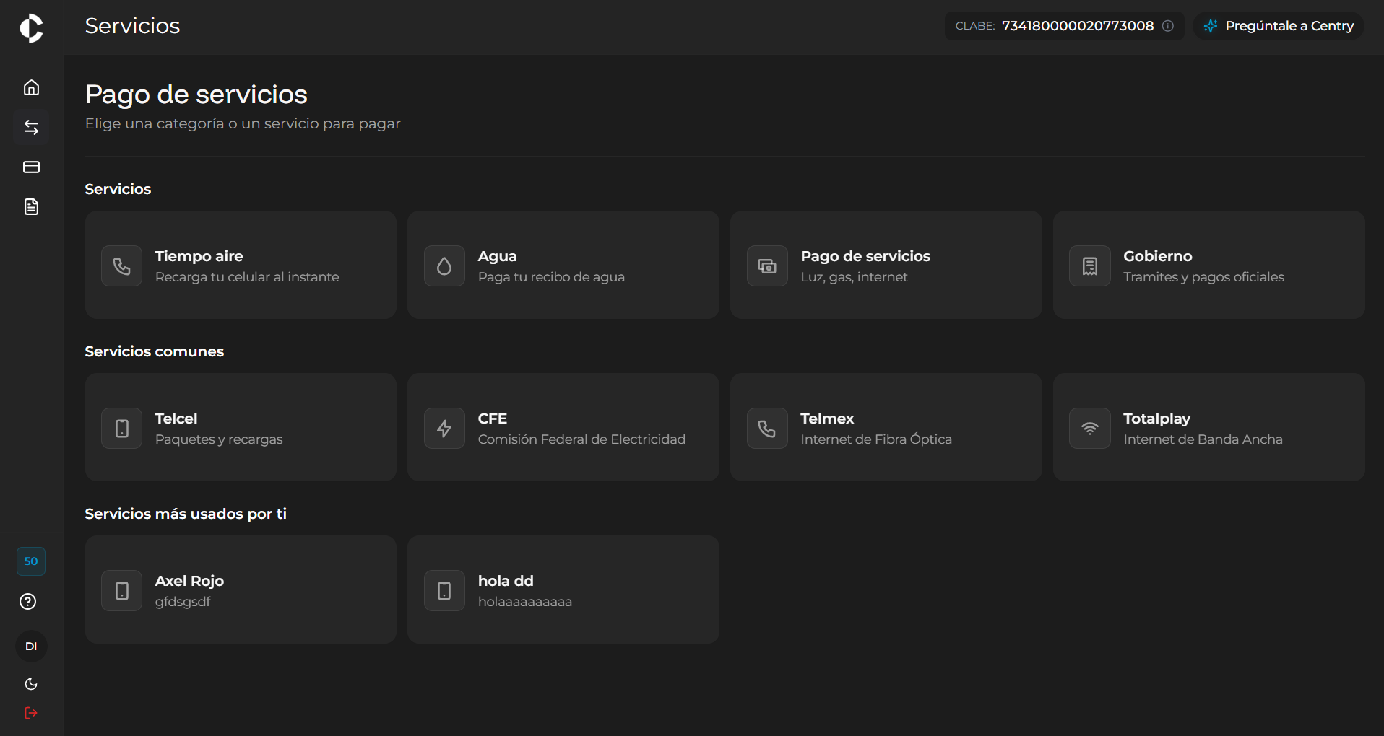The height and width of the screenshot is (736, 1384).
Task: Click the phone icon on Telmex
Action: point(767,429)
